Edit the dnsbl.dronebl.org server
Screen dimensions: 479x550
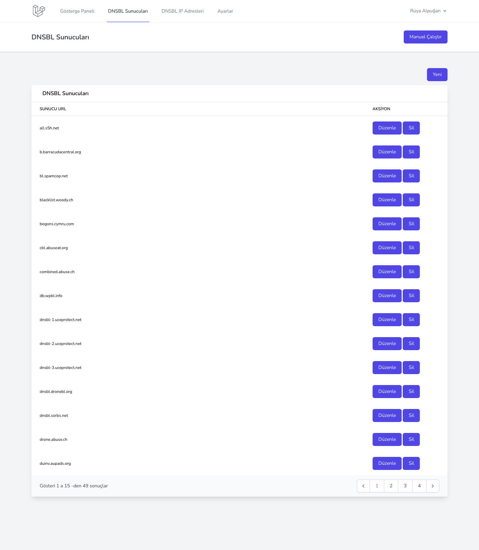[x=387, y=392]
